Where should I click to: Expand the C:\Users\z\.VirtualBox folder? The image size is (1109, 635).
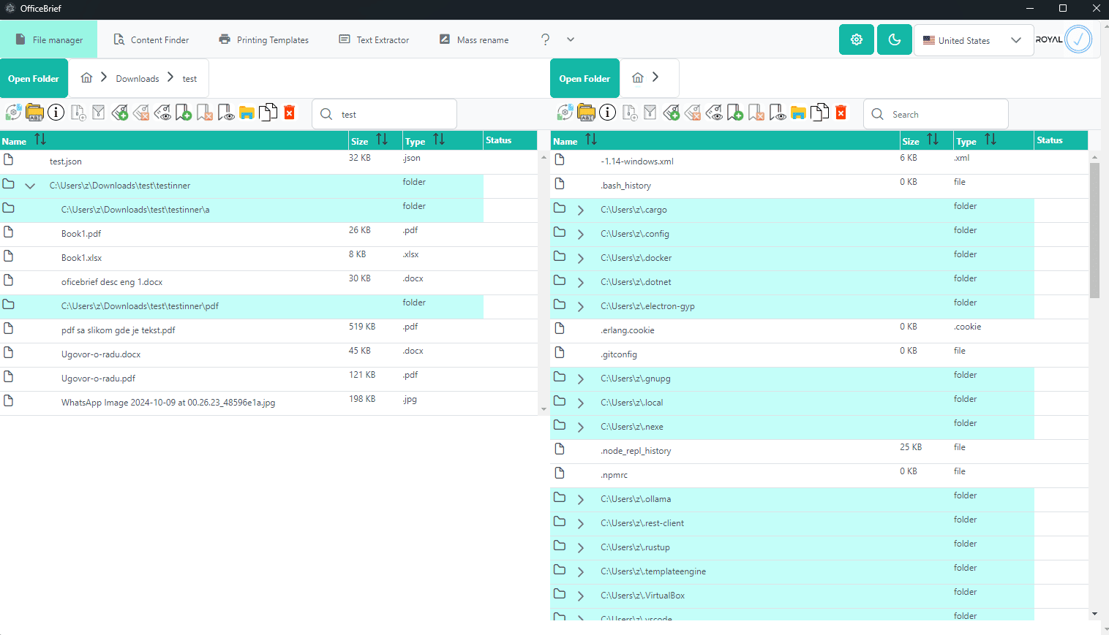tap(581, 596)
